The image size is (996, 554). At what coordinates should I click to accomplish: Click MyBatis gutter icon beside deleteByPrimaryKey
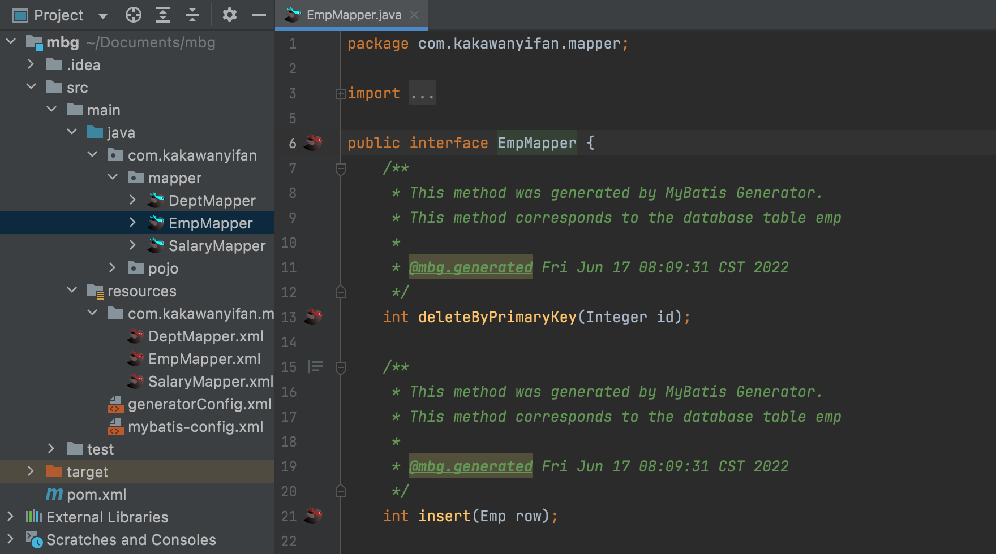click(x=313, y=317)
